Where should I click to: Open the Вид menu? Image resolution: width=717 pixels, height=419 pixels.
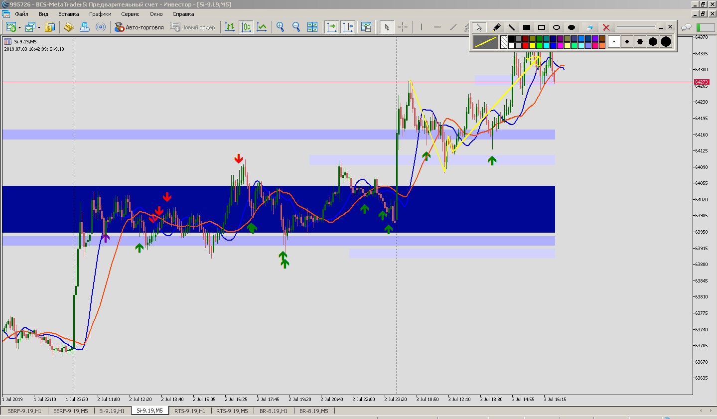pyautogui.click(x=43, y=14)
